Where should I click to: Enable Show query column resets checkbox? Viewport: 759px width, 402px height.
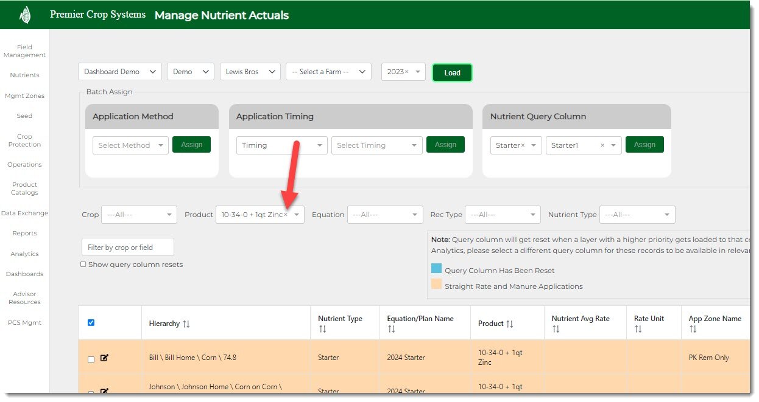tap(83, 265)
